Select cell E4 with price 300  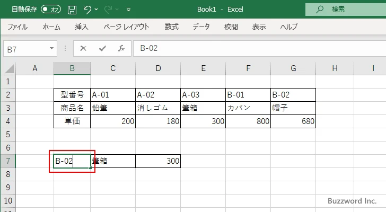203,121
